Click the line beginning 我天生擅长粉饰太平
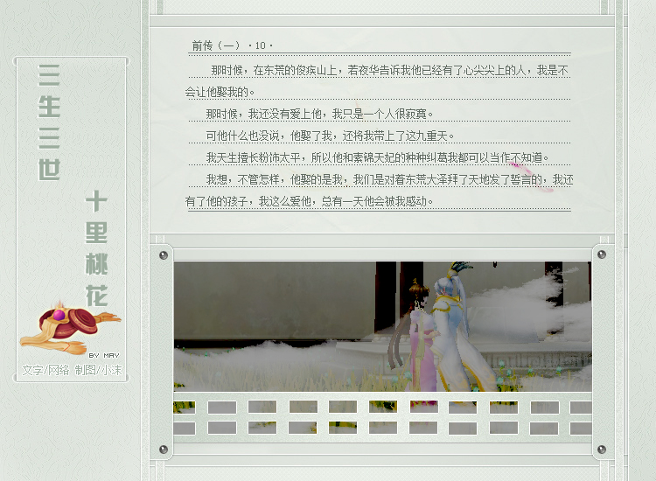The height and width of the screenshot is (481, 656). click(376, 157)
